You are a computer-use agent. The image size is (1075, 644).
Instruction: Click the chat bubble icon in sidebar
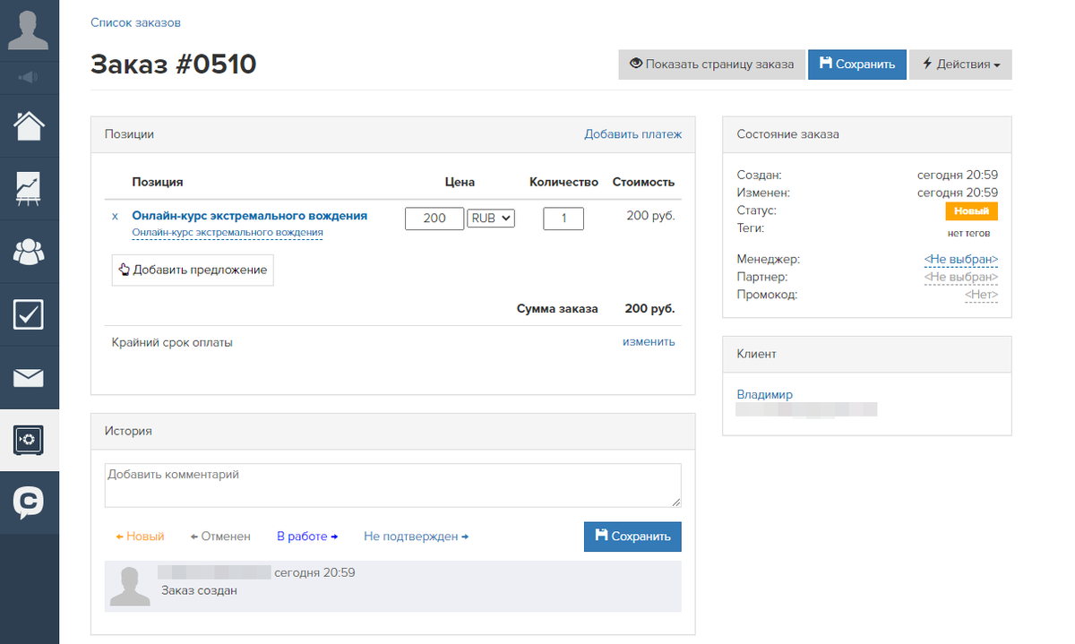point(29,502)
